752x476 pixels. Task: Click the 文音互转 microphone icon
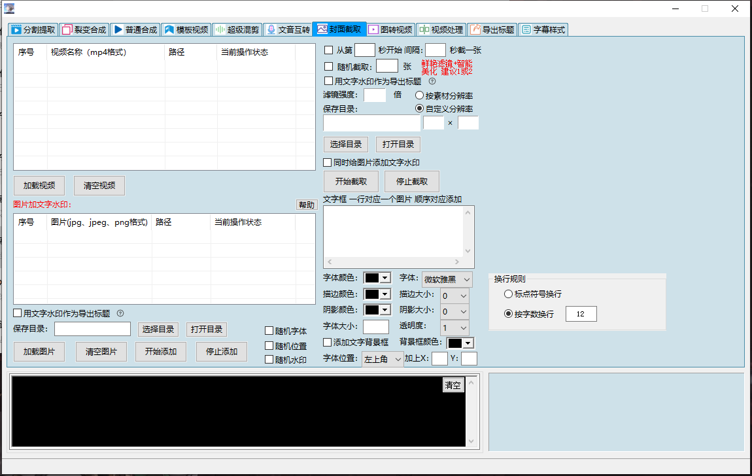pyautogui.click(x=271, y=29)
